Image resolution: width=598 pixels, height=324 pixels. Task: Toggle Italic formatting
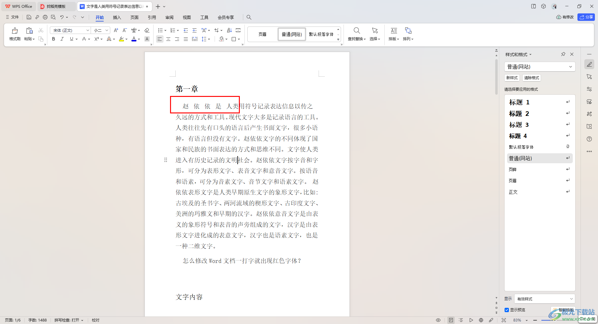62,39
